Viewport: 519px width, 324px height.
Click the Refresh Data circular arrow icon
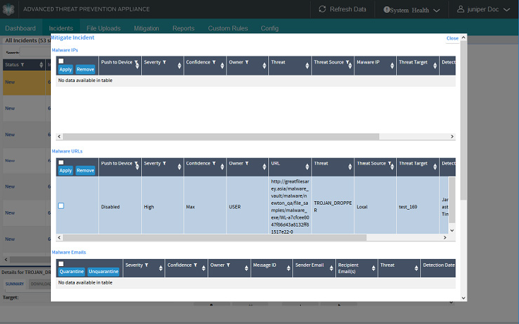pos(322,9)
